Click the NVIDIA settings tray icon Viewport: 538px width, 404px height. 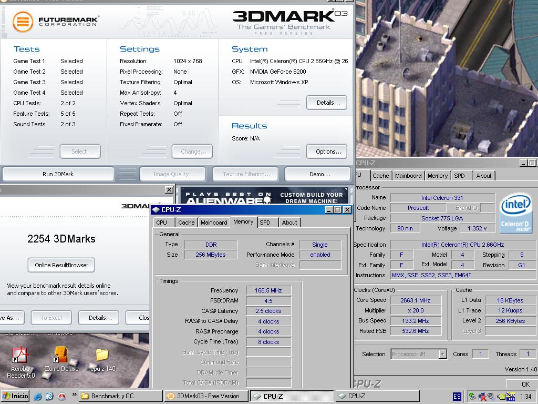point(501,397)
